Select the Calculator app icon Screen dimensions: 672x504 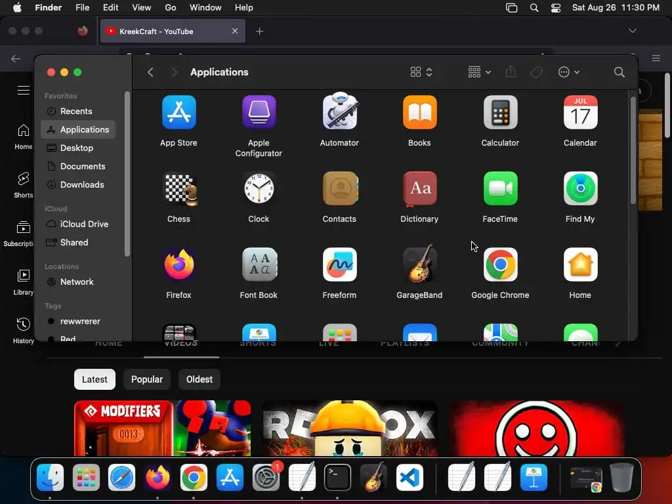pos(500,112)
